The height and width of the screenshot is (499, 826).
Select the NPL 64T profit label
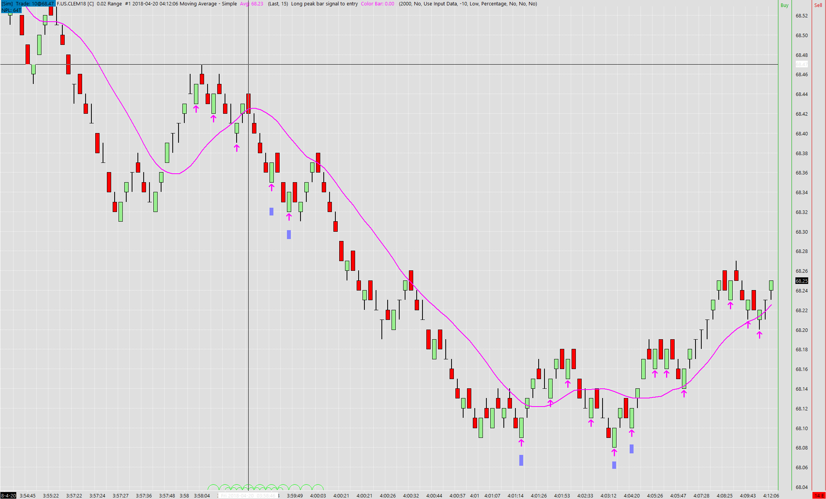11,10
